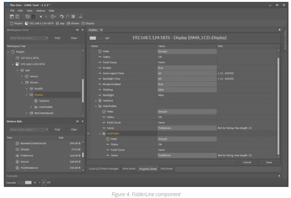Click the list/grid icon in toolbar
291x198 pixels.
tap(73, 17)
